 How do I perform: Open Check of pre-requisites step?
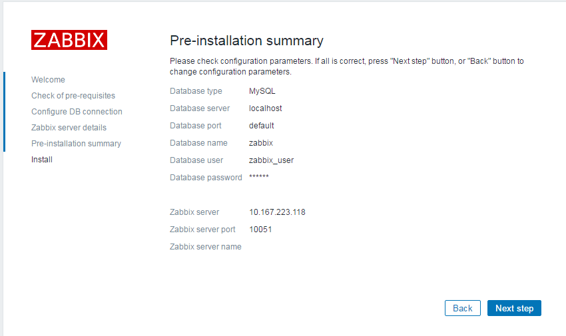pos(73,96)
